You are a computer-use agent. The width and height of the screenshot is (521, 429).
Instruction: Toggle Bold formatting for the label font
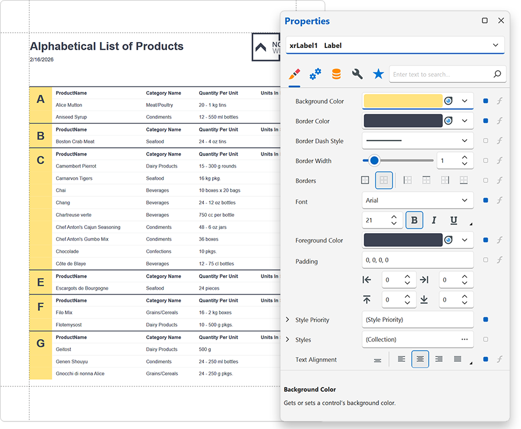click(x=414, y=220)
